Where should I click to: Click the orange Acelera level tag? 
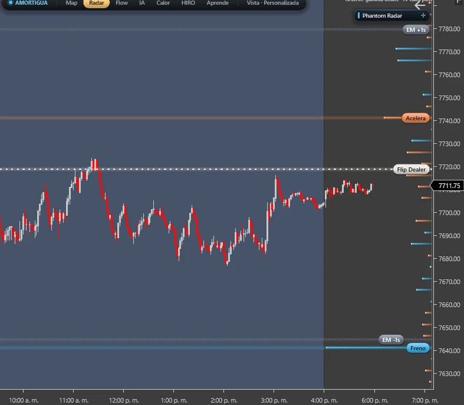click(x=416, y=118)
